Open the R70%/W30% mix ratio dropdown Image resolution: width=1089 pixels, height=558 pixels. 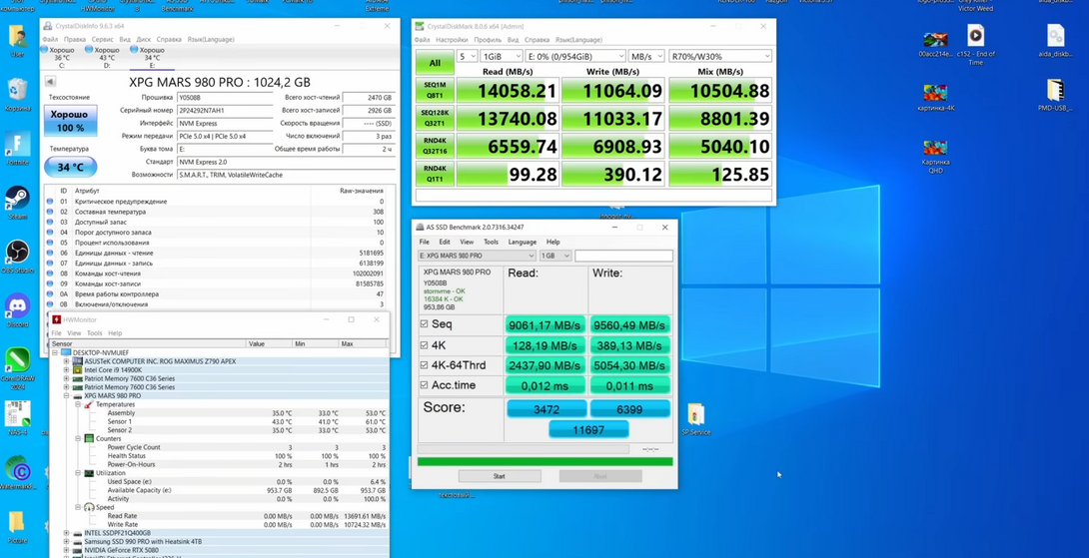coord(719,56)
